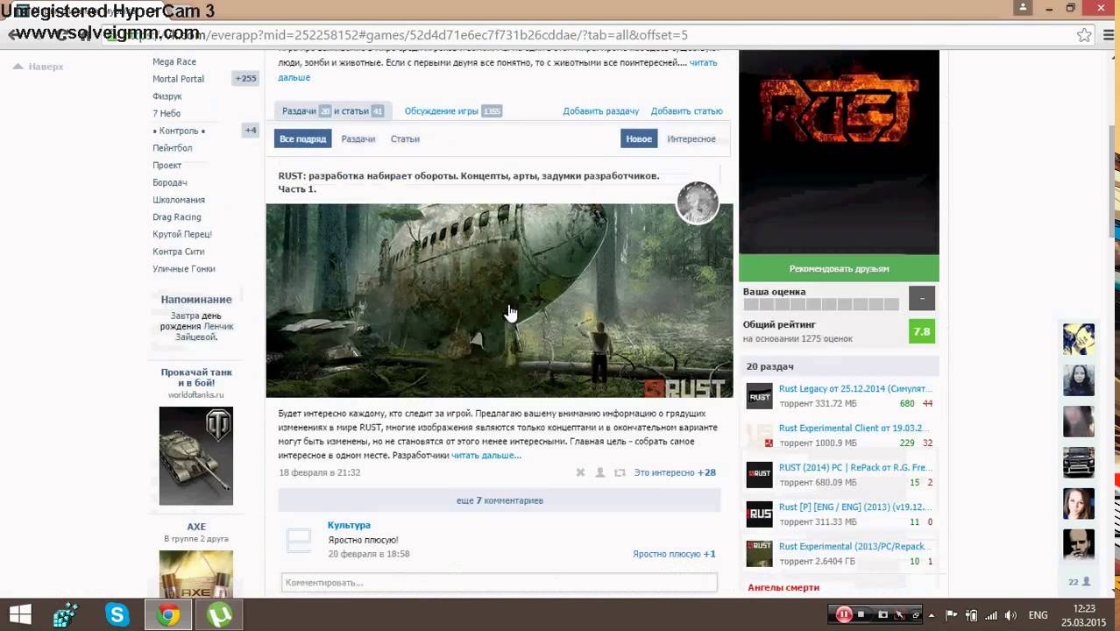Open Контроль in left menu
Screen dimensions: 1120x631
[179, 131]
